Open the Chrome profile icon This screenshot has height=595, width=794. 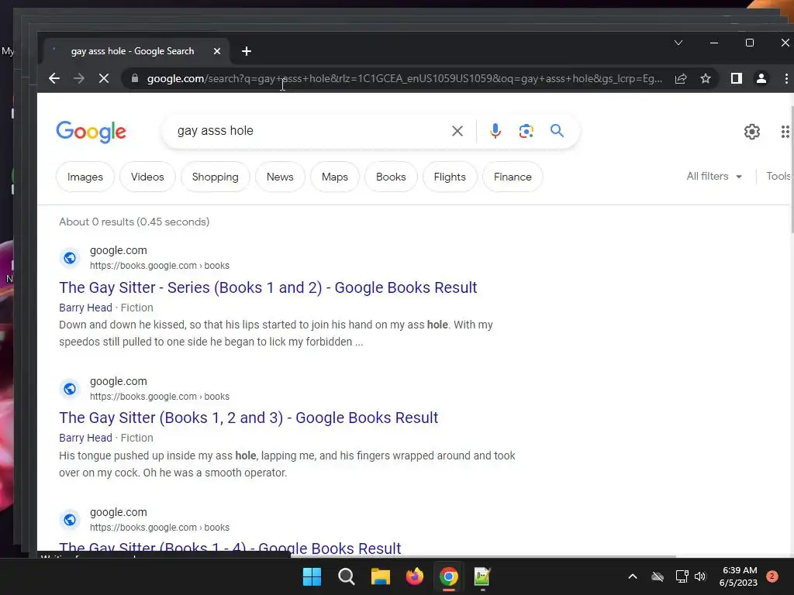click(x=761, y=78)
